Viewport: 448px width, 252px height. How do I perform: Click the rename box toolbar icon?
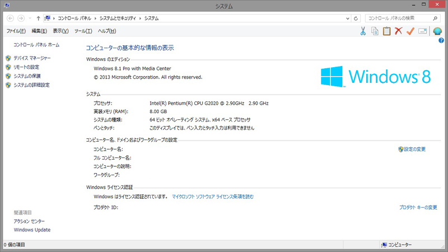point(422,31)
